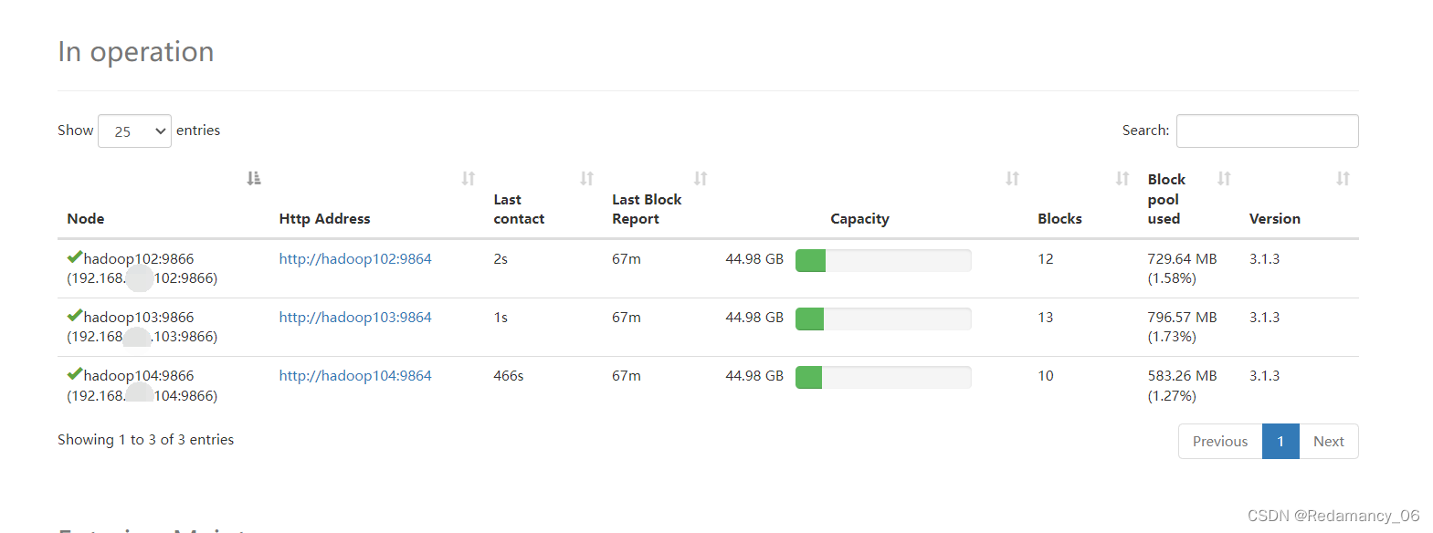Sort by Last contact column icon

click(587, 178)
